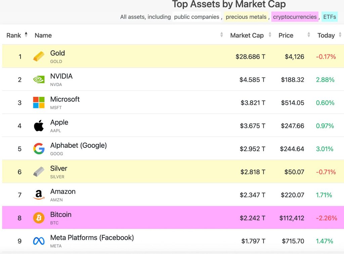Select the public companies filter
344x254 pixels.
click(196, 17)
